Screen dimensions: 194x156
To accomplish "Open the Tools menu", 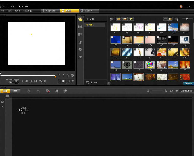I will [17, 11].
